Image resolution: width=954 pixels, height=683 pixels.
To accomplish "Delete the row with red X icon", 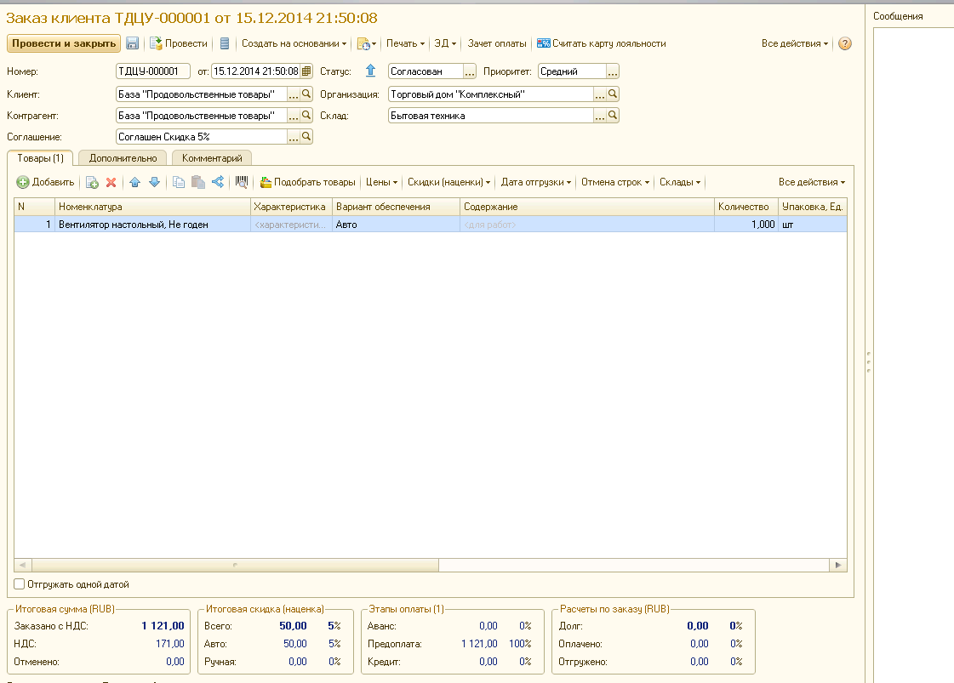I will [111, 182].
